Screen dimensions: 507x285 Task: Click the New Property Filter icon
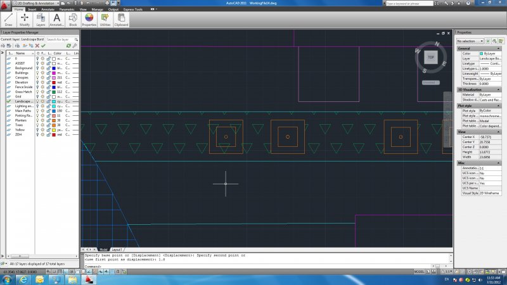coord(3,46)
